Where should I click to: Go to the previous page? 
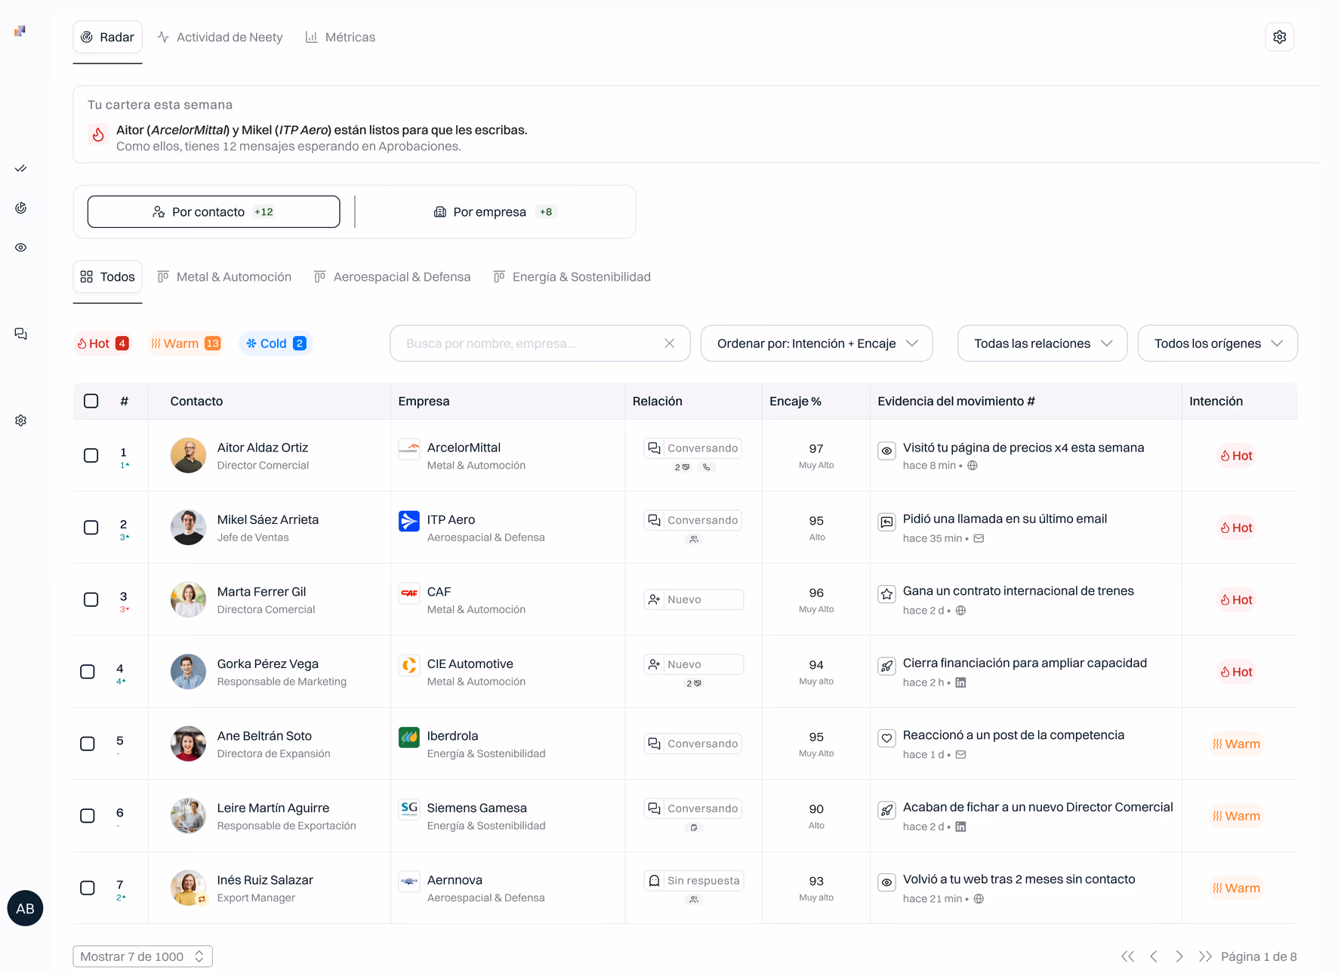[x=1154, y=956]
